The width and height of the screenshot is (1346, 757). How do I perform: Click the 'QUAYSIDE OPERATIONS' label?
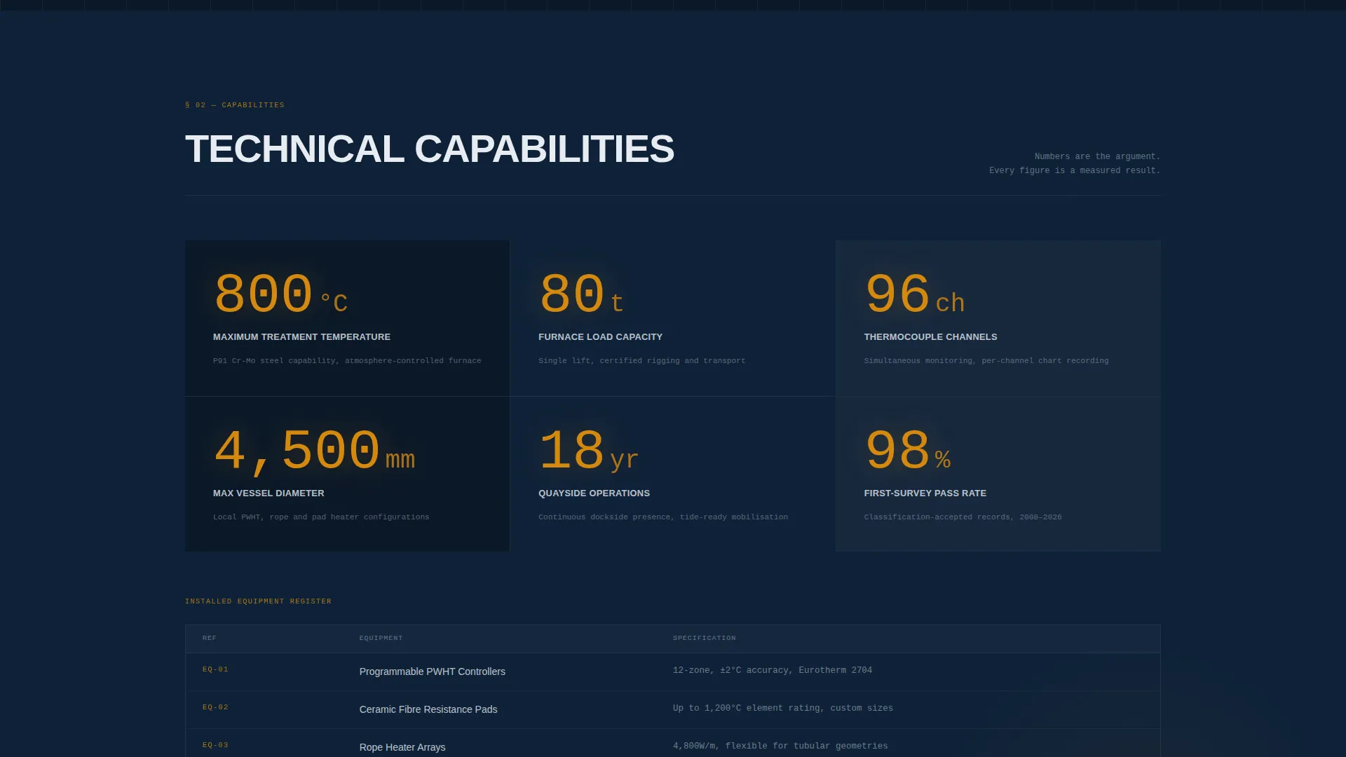coord(594,493)
